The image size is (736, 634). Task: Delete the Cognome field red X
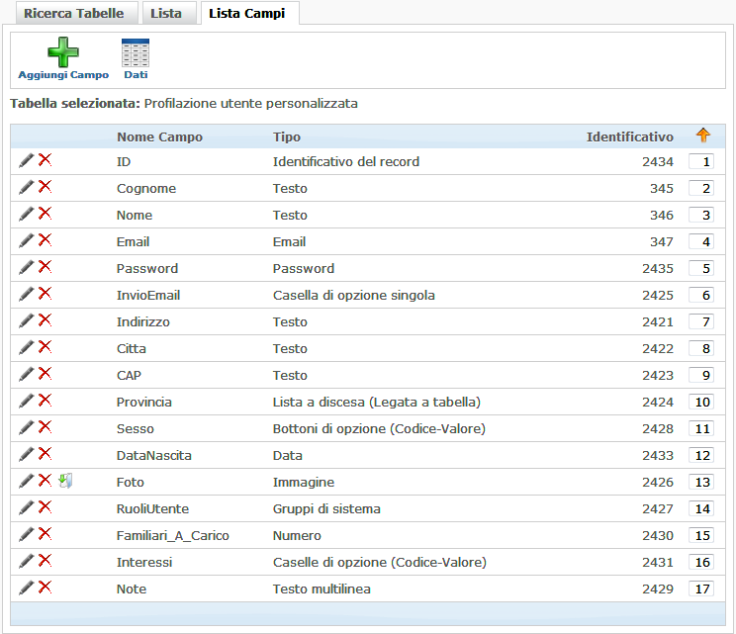pos(46,187)
